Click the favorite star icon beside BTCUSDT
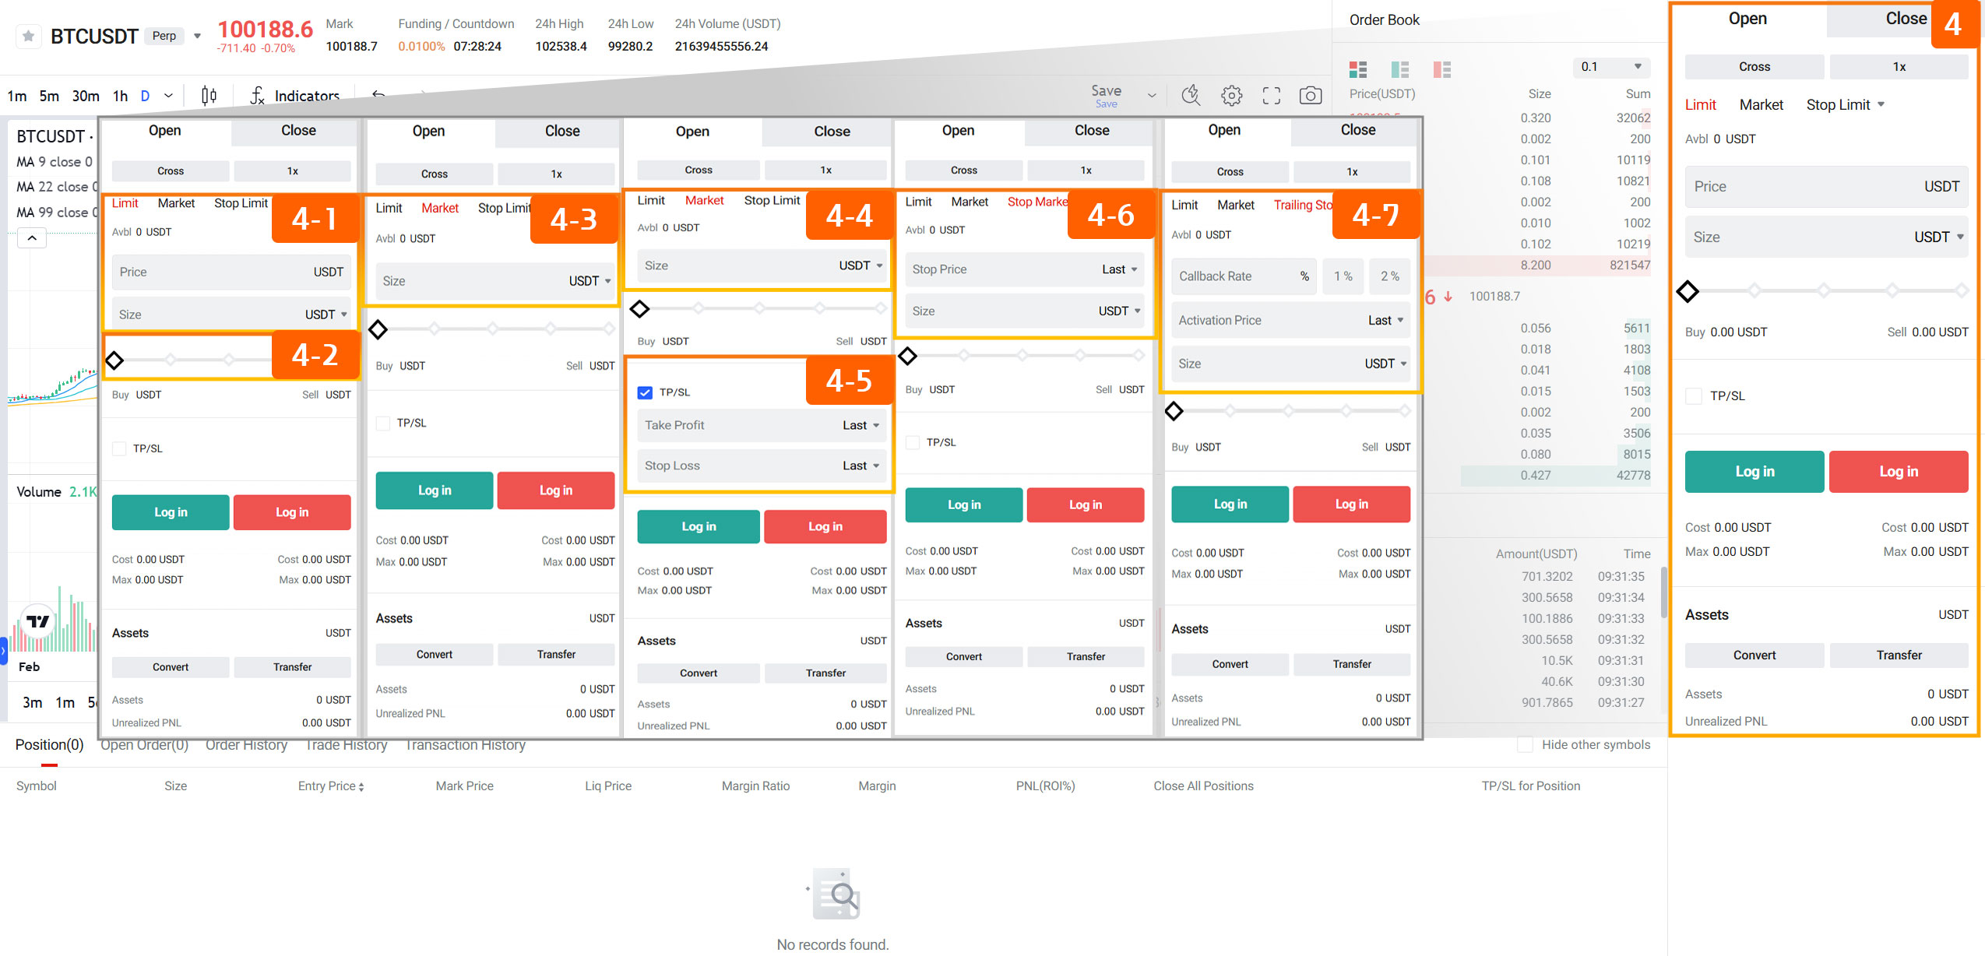This screenshot has width=1985, height=956. [x=29, y=36]
